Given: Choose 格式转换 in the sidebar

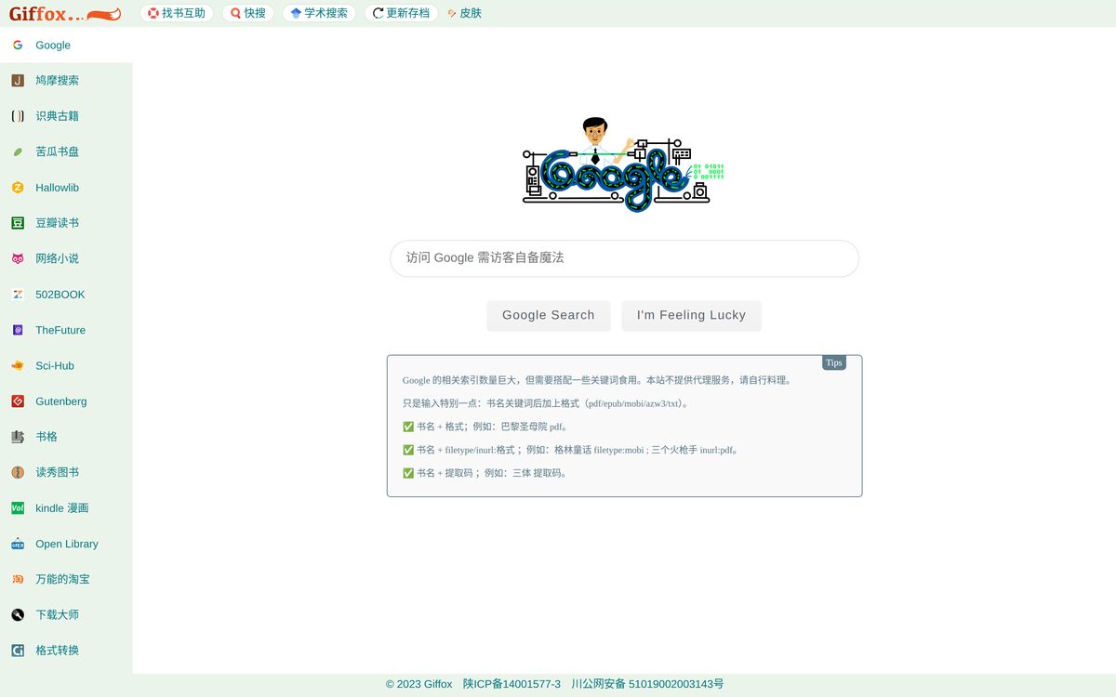Looking at the screenshot, I should tap(66, 651).
